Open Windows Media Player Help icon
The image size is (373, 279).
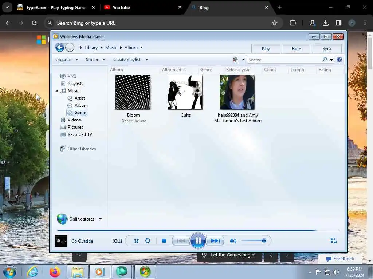pyautogui.click(x=339, y=60)
